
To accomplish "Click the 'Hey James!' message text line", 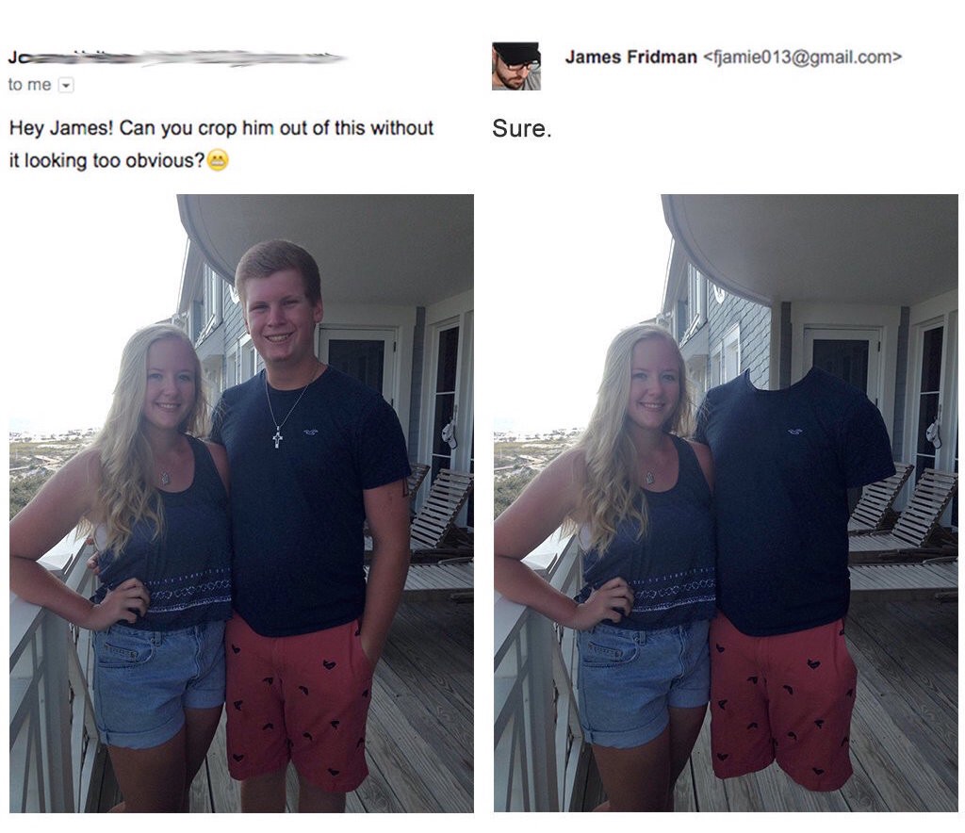I will click(221, 128).
